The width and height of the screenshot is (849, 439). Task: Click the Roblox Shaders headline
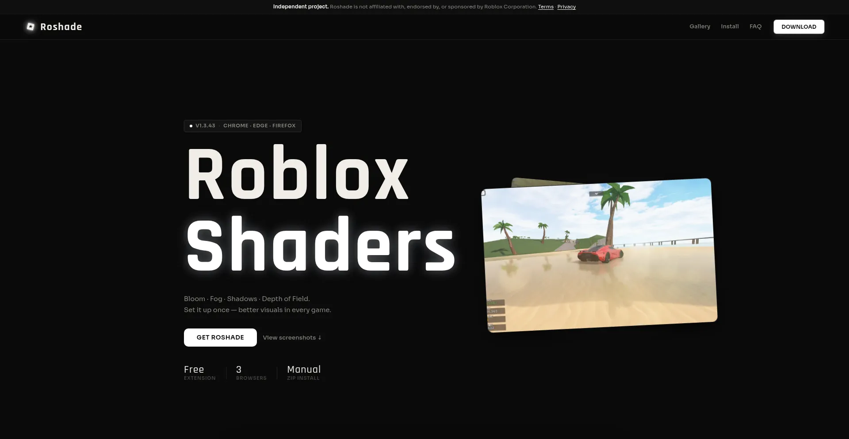click(x=320, y=208)
